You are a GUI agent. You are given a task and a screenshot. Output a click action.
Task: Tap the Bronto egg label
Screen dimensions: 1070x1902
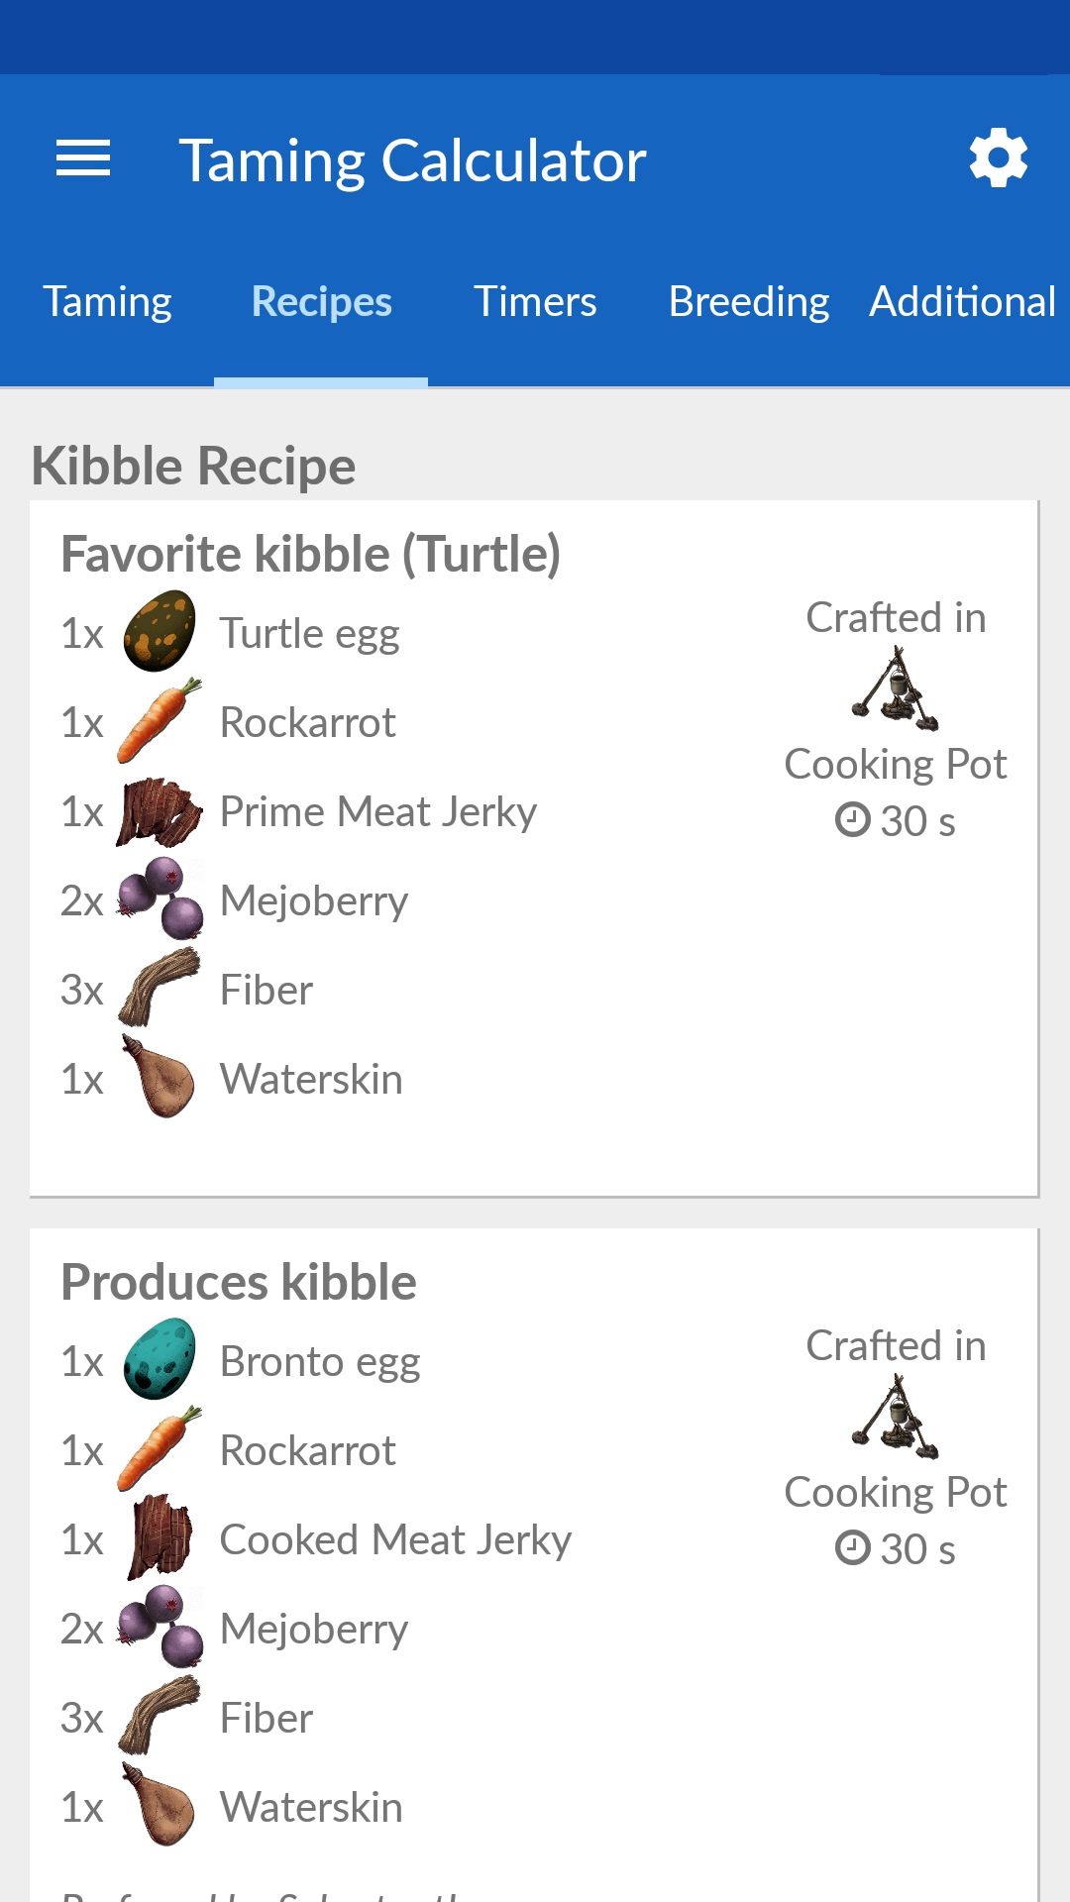click(320, 1363)
